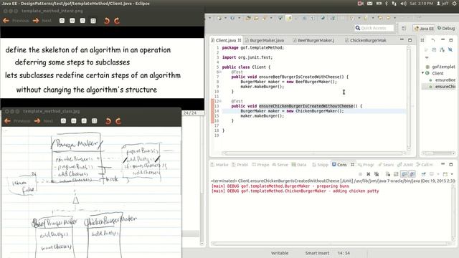Open the Properties view tab
459x258 pixels.
click(260, 165)
